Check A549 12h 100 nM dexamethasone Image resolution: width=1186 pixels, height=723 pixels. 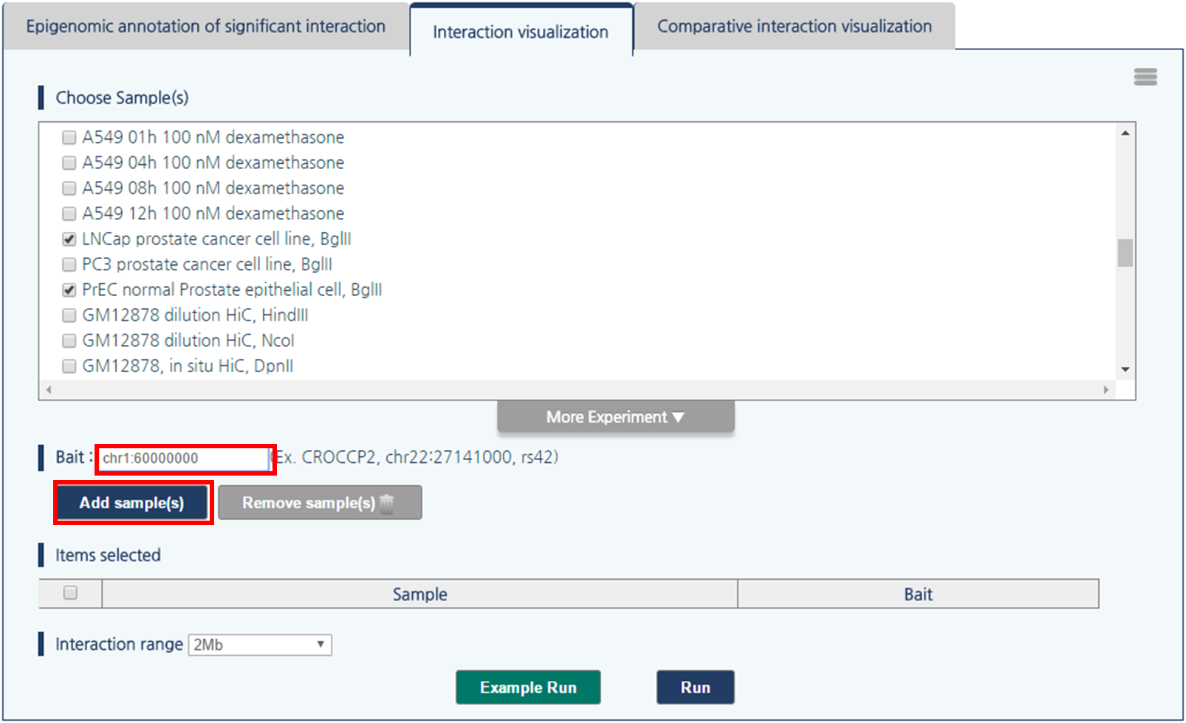coord(69,213)
